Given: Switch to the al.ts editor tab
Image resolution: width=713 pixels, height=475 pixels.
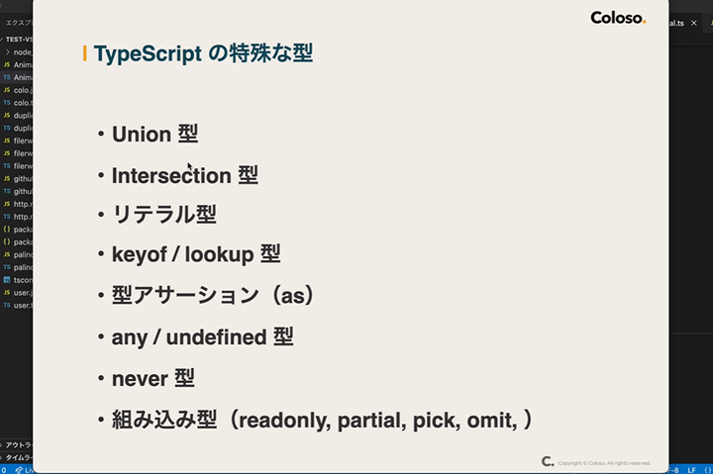Looking at the screenshot, I should coord(676,23).
